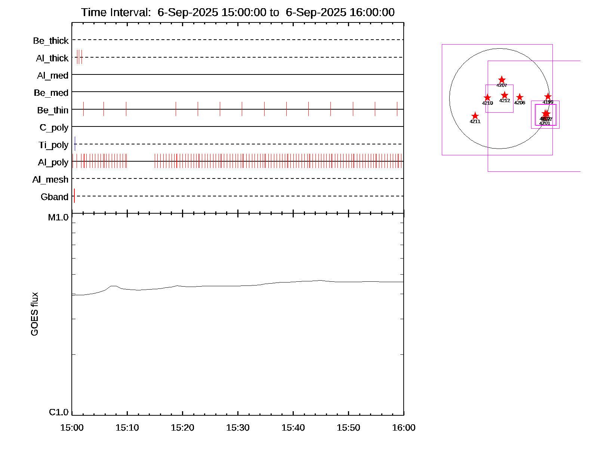Image resolution: width=598 pixels, height=449 pixels.
Task: Select the Al_thick filter label
Action: point(52,58)
